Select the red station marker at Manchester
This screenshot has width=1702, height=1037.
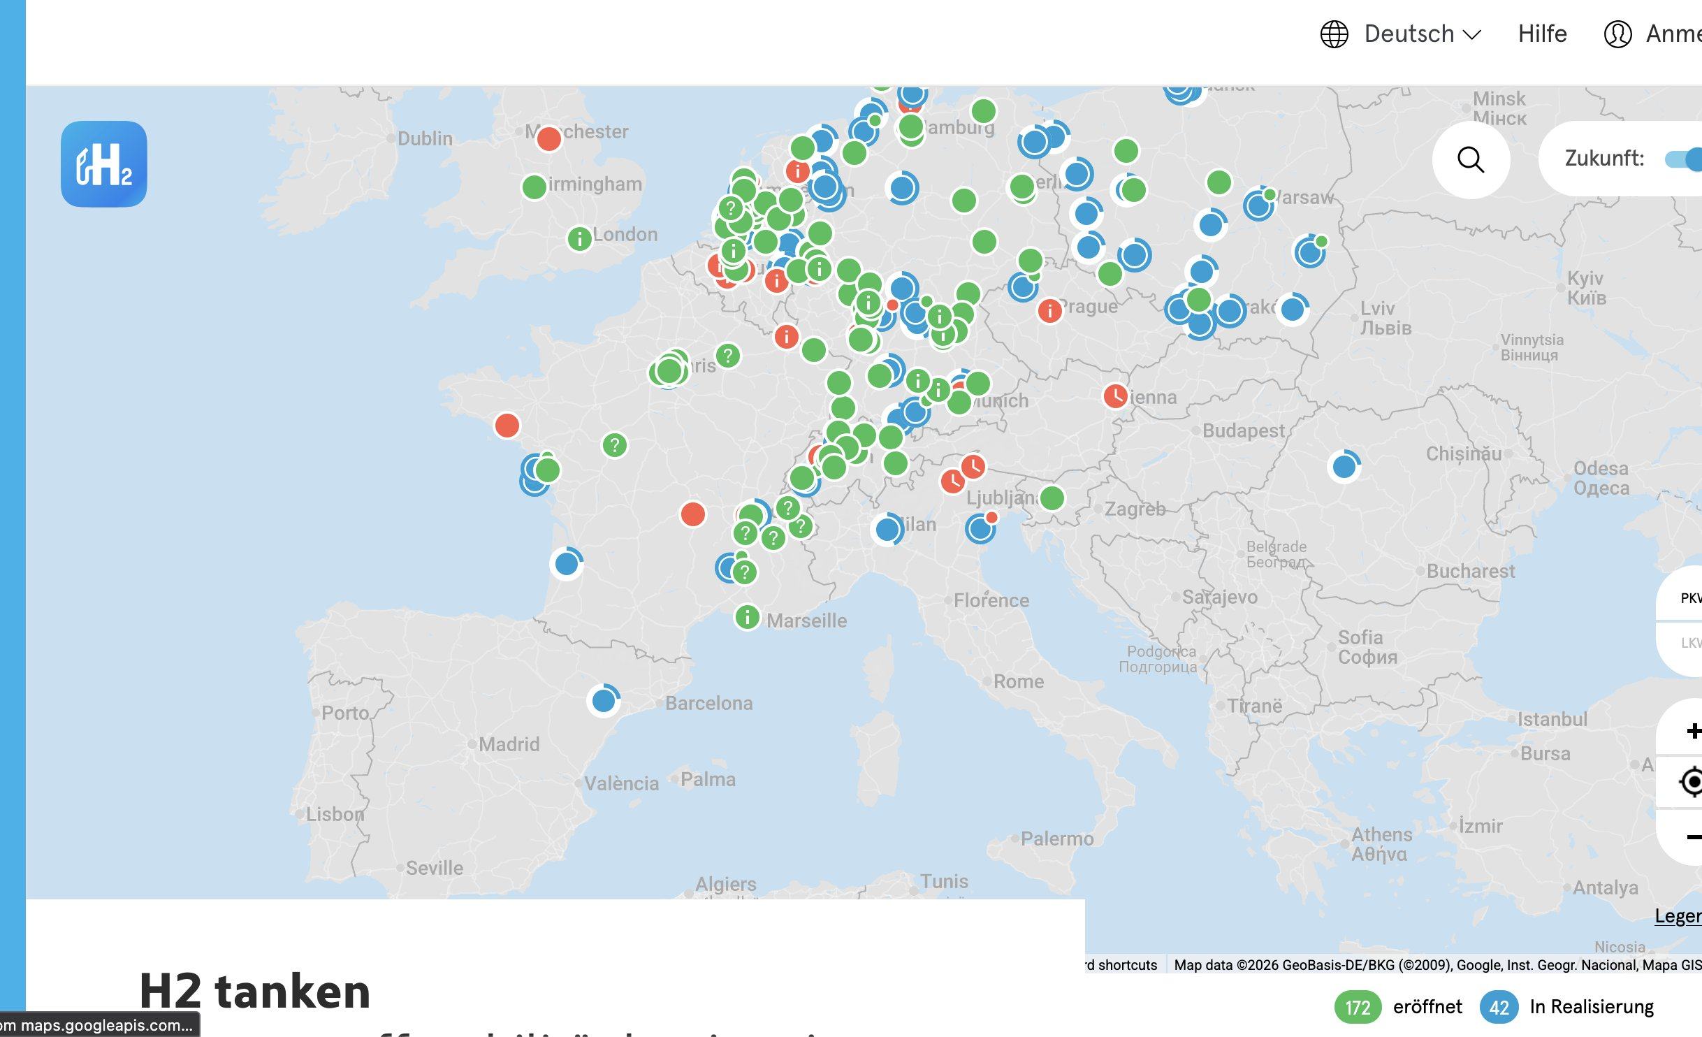point(549,139)
